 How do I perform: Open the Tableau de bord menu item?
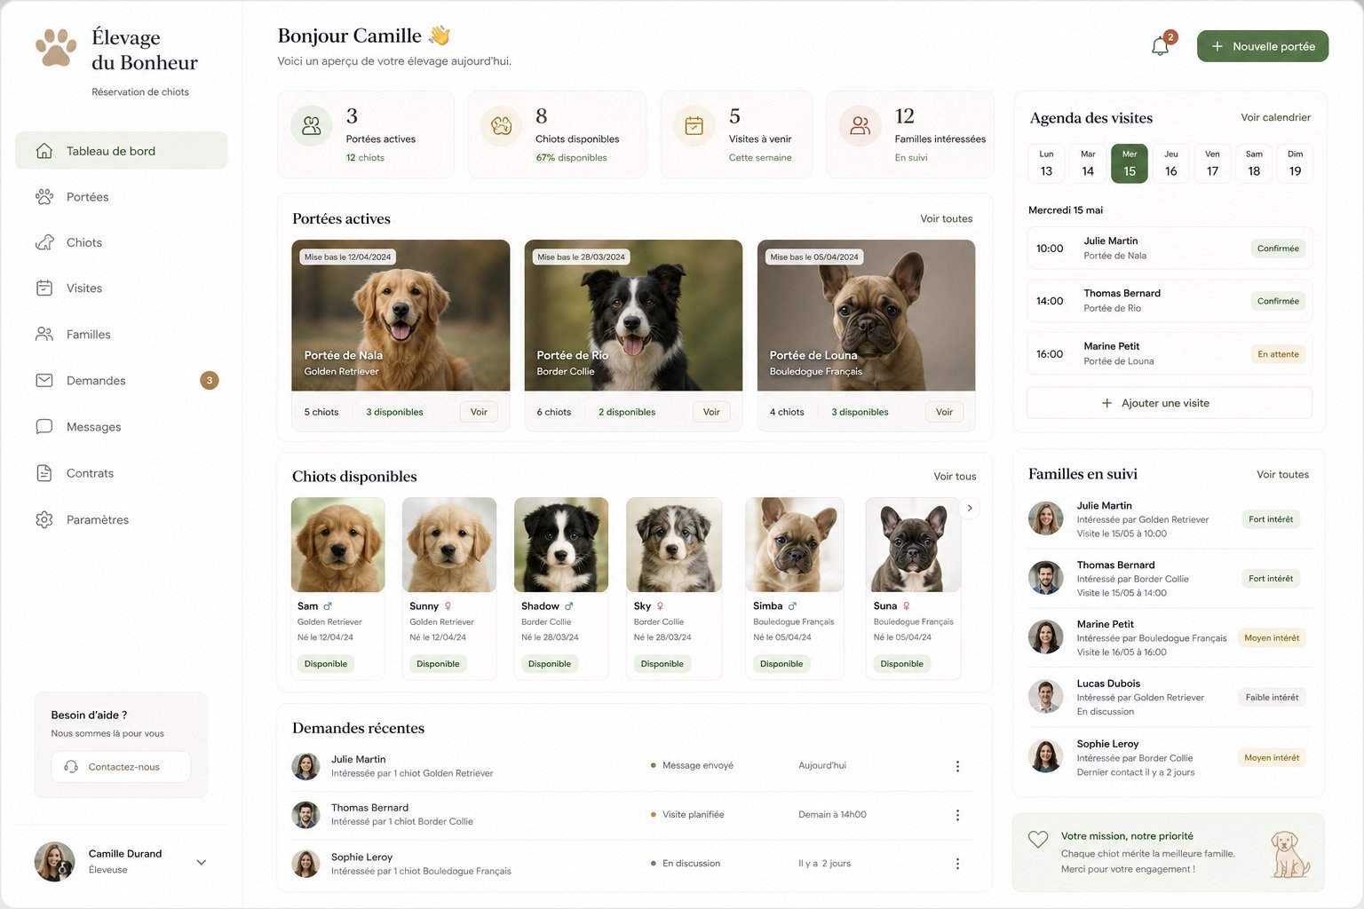point(122,151)
